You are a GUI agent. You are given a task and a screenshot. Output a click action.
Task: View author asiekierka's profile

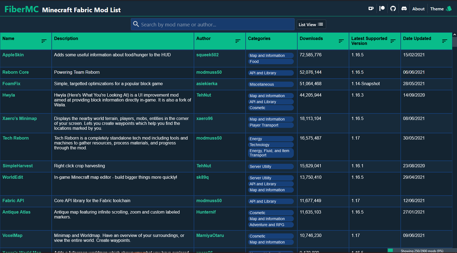tap(207, 84)
